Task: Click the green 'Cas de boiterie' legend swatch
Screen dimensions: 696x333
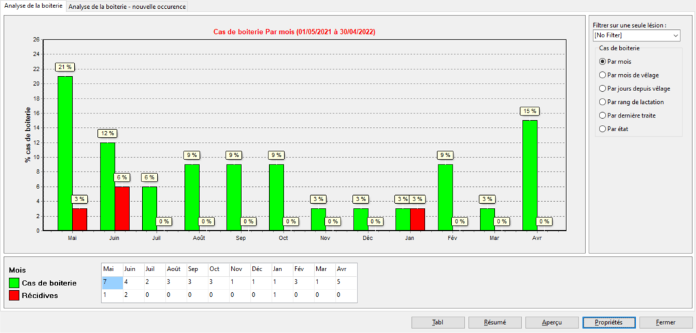Action: [x=15, y=283]
